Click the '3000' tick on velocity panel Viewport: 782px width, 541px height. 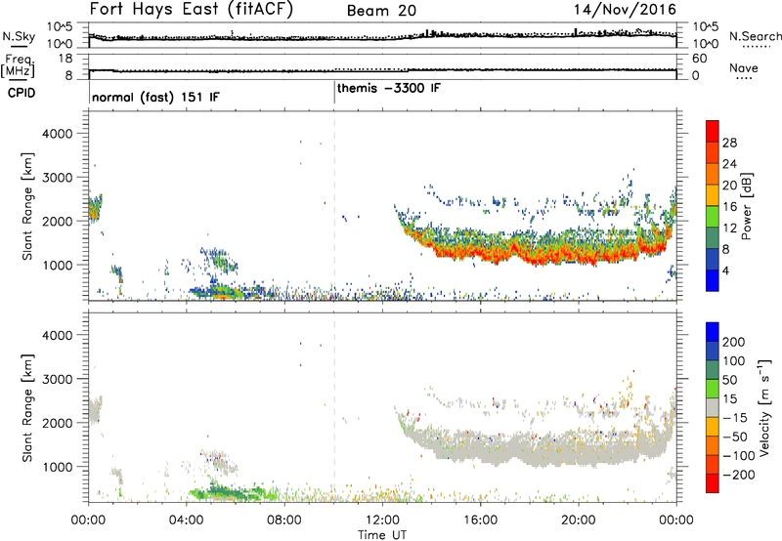pyautogui.click(x=57, y=379)
